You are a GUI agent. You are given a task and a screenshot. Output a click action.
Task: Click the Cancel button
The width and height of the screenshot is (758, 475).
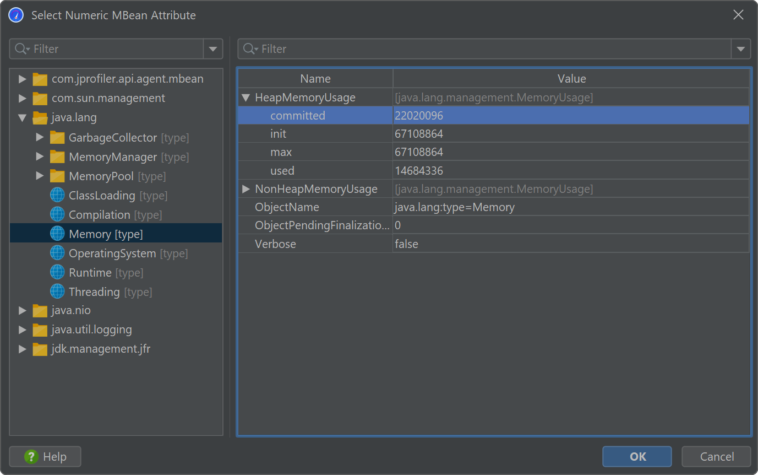pyautogui.click(x=716, y=457)
